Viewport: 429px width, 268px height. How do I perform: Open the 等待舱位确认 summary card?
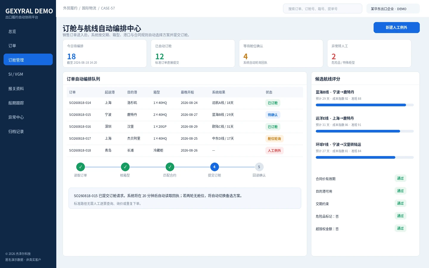click(281, 54)
